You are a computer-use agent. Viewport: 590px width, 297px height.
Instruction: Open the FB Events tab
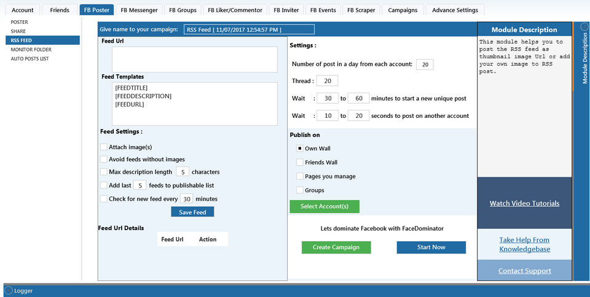point(323,10)
